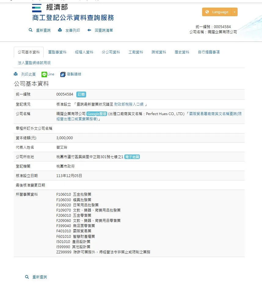Click the globe icon on Language button
The width and height of the screenshot is (262, 283).
click(207, 12)
